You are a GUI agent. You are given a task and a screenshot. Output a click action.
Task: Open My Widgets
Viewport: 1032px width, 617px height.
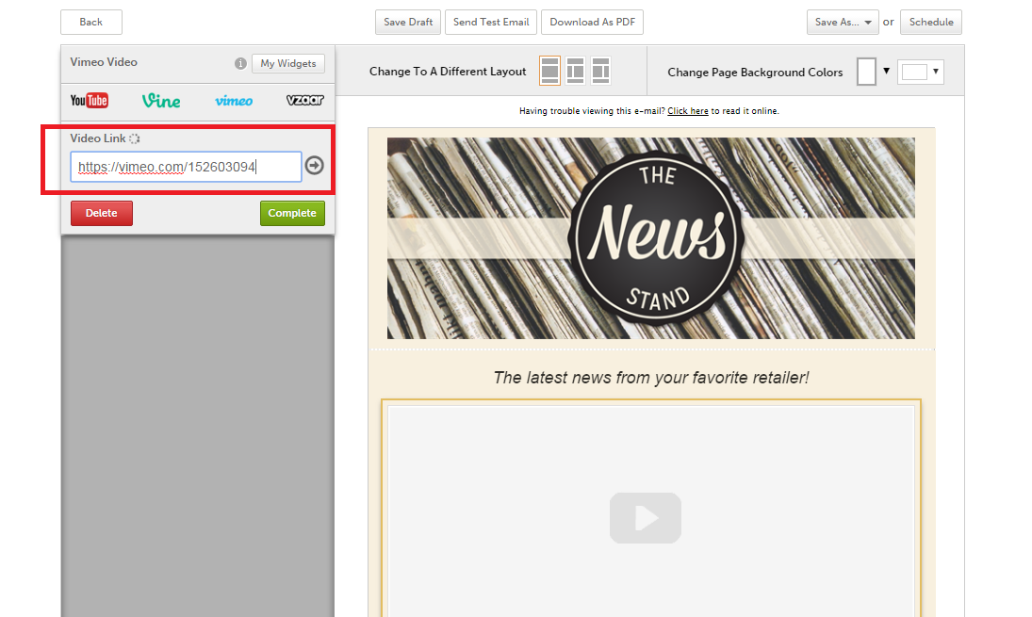[x=288, y=64]
